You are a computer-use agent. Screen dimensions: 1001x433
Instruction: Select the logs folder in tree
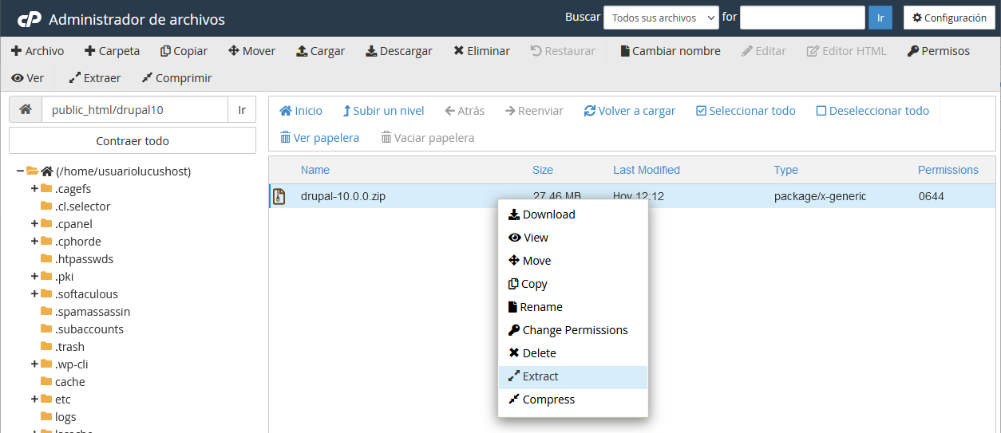(x=65, y=417)
